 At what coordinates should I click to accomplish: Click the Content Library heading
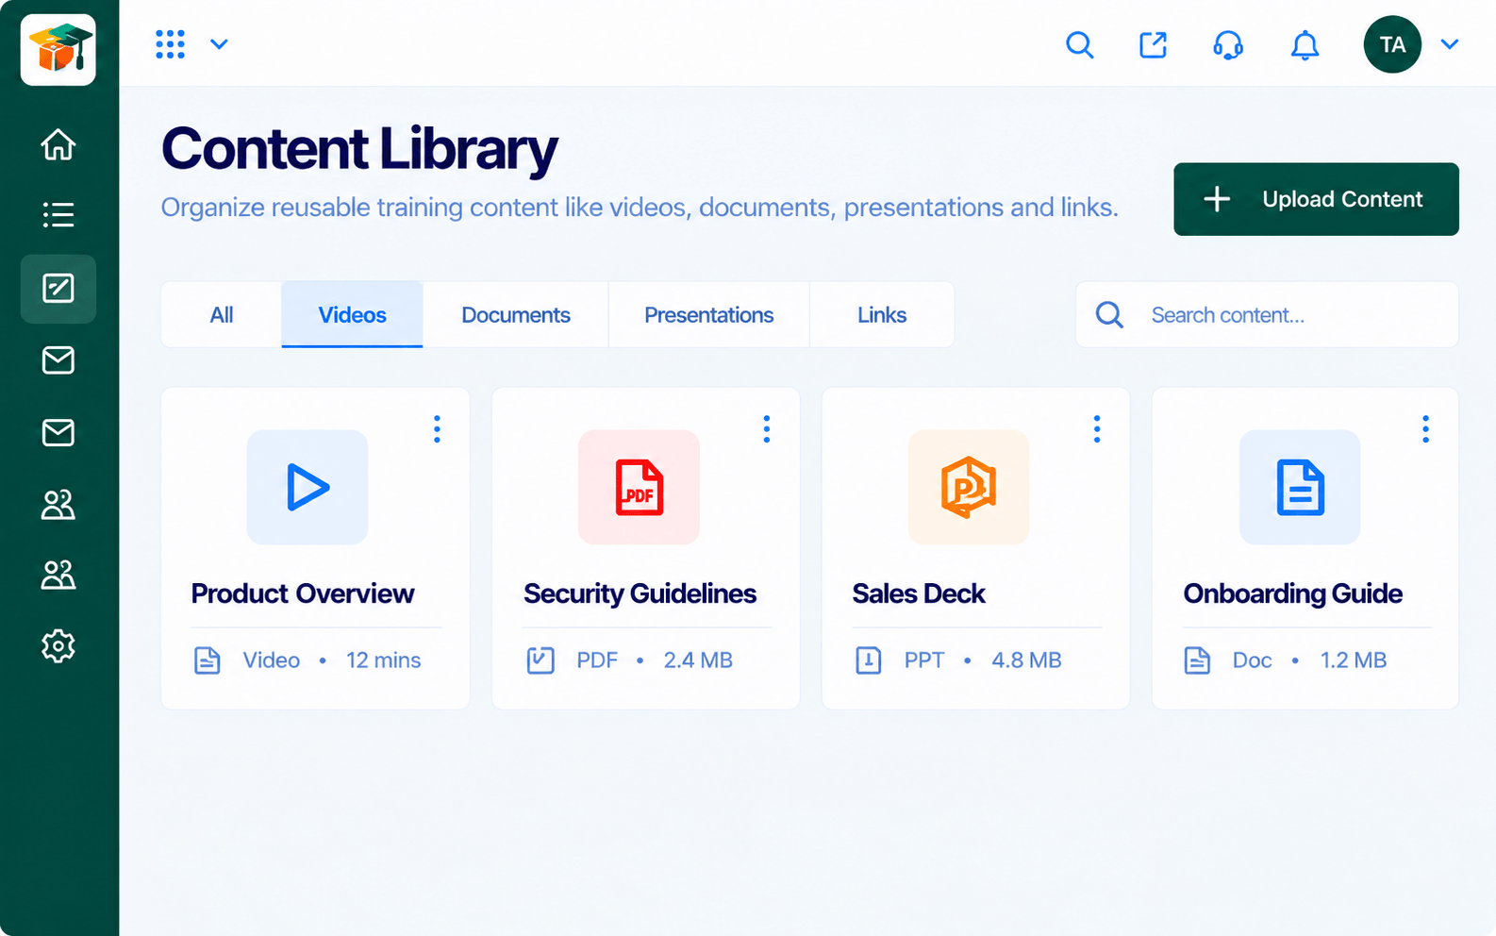pyautogui.click(x=359, y=149)
